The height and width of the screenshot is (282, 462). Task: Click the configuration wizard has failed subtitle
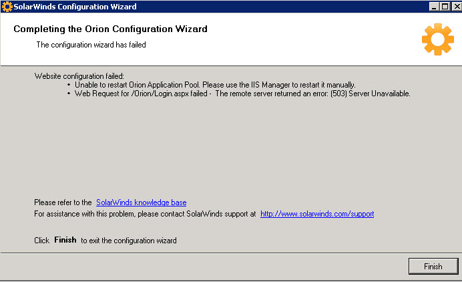[91, 45]
